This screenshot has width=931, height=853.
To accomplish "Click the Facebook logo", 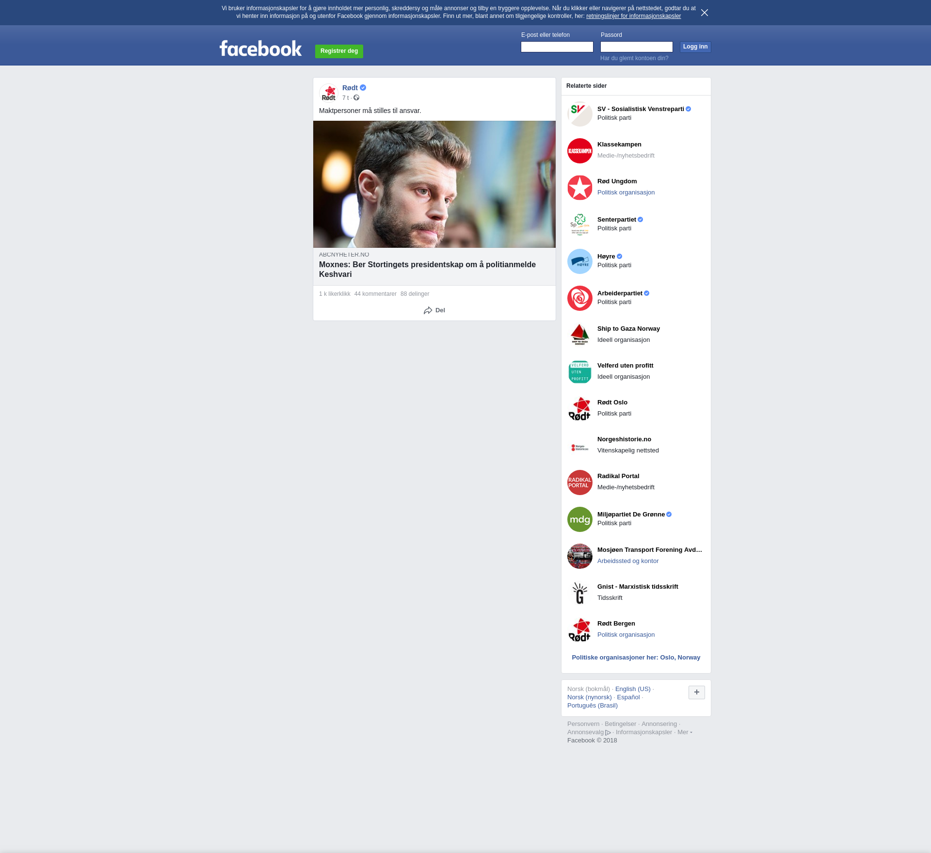I will (260, 48).
